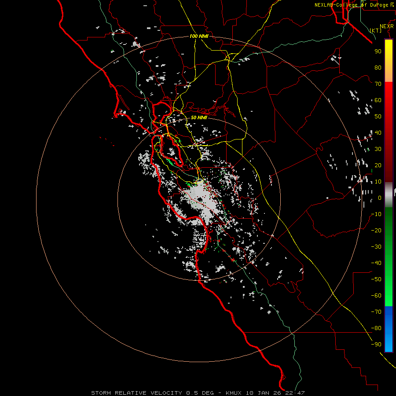Click the positive 40 scale value
This screenshot has height=396, width=396.
coord(378,132)
